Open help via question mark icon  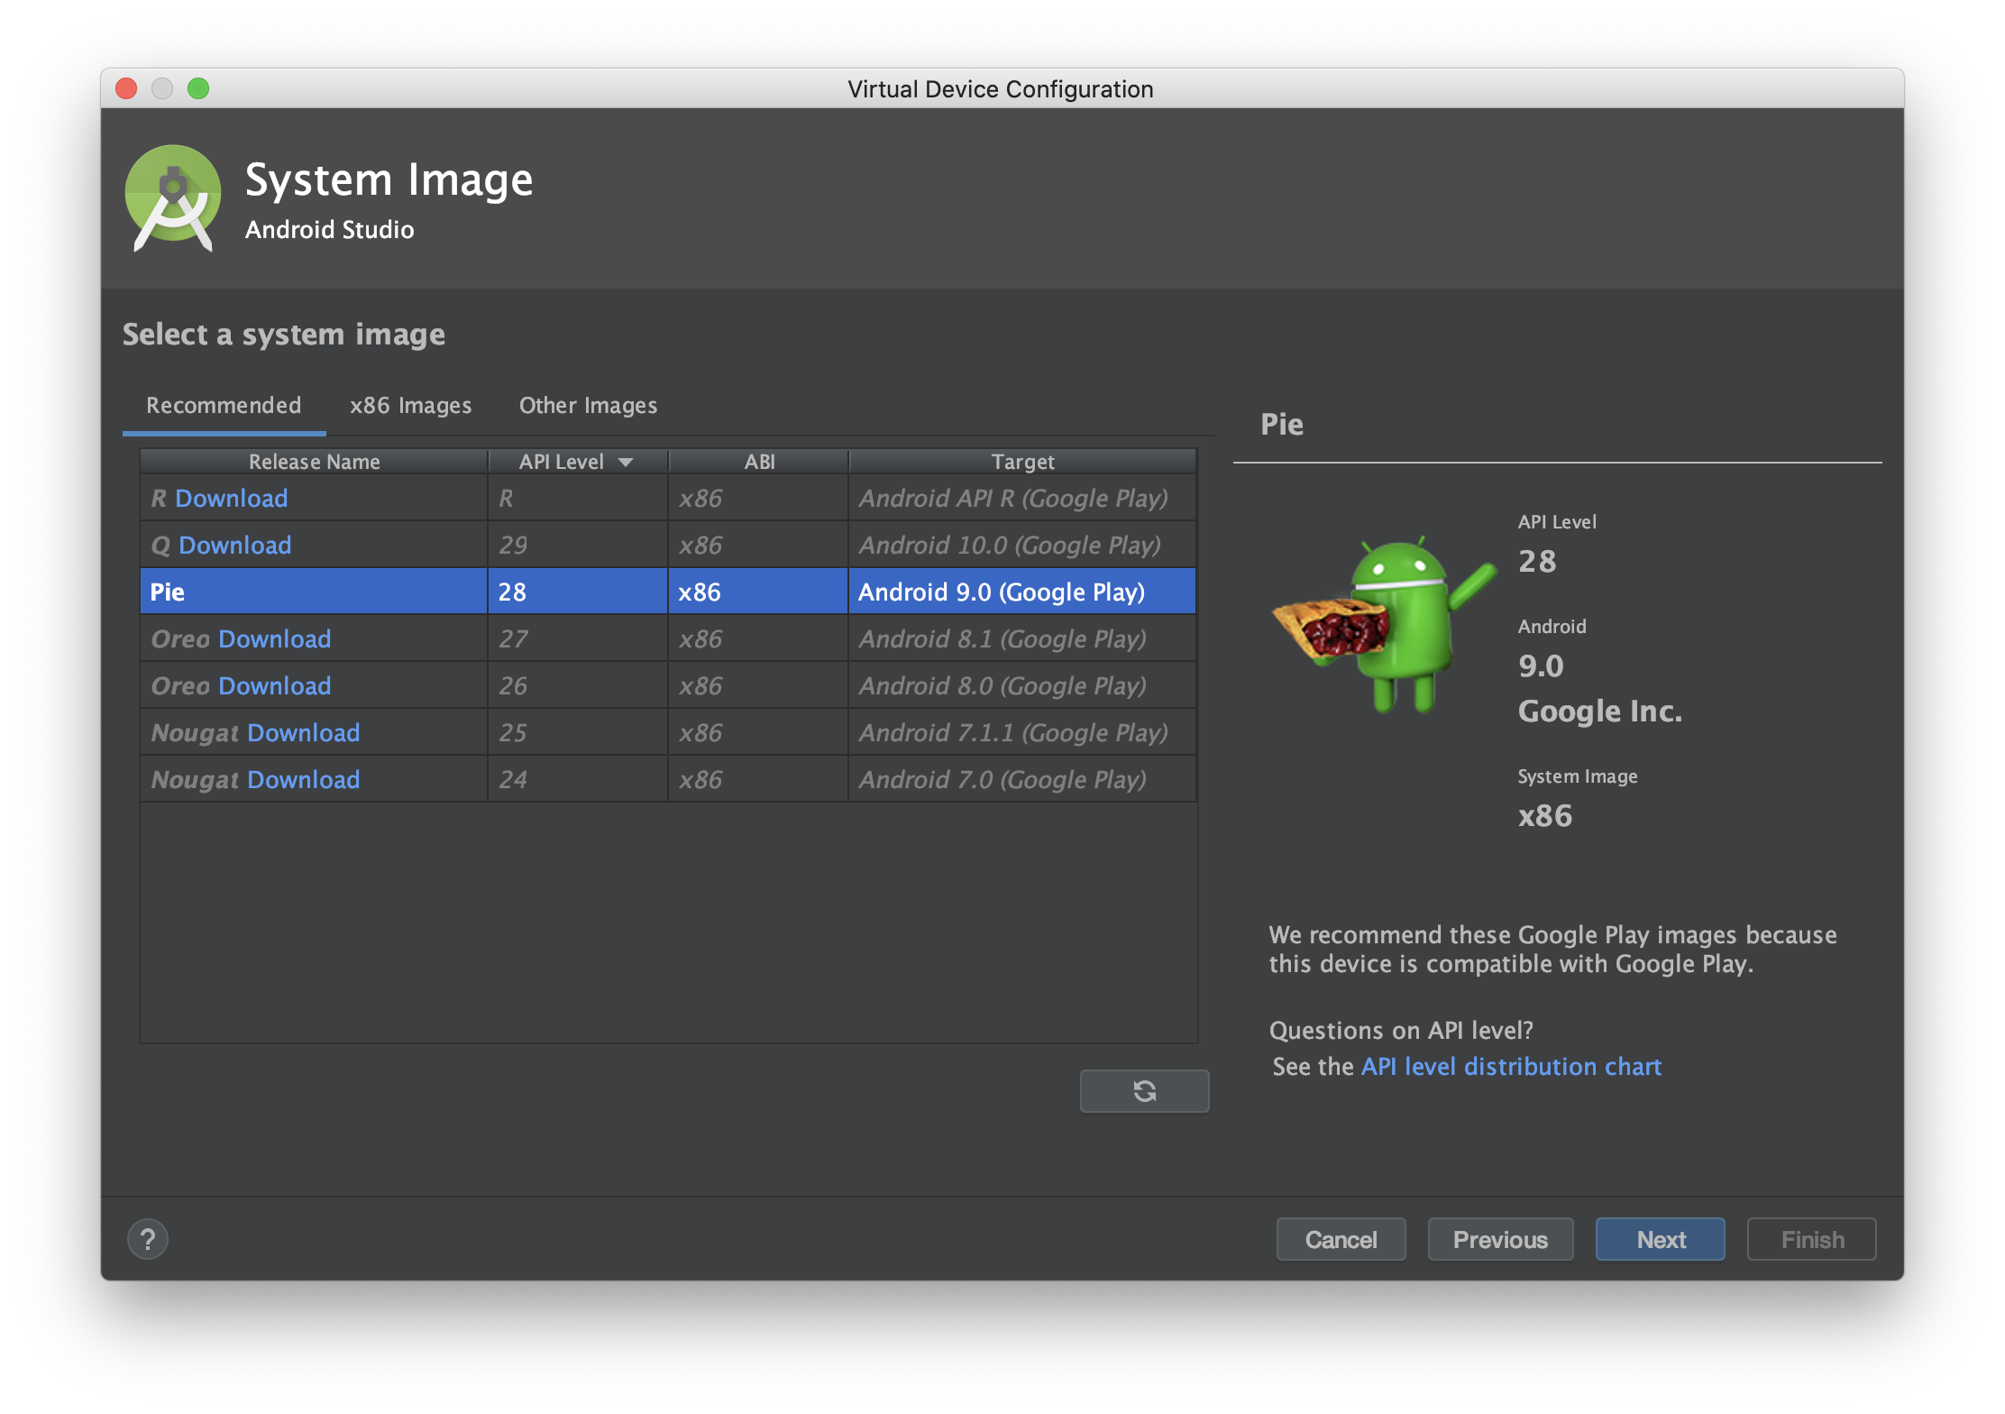[x=148, y=1239]
